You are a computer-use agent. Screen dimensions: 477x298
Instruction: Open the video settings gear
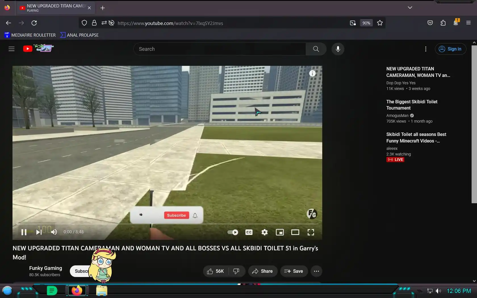(265, 232)
